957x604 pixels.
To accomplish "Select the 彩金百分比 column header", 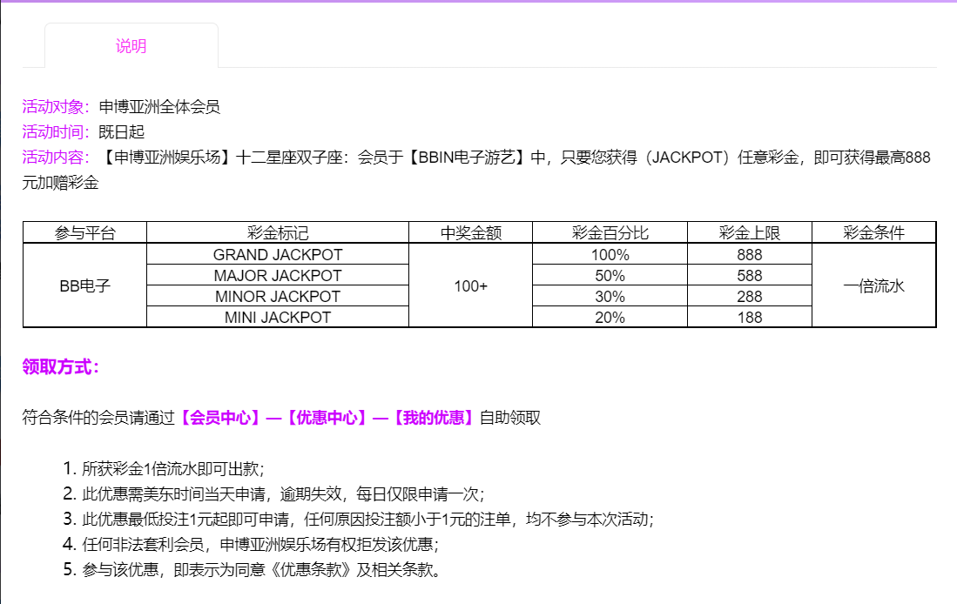I will (610, 233).
